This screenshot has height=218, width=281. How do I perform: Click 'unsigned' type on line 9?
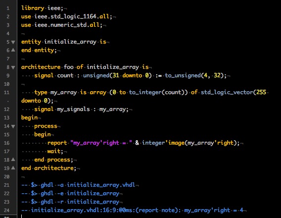[x=96, y=75]
